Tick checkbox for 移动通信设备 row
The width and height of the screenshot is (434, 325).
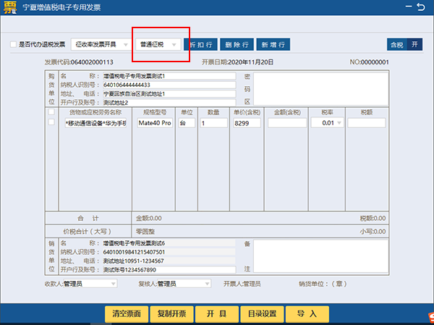51,122
